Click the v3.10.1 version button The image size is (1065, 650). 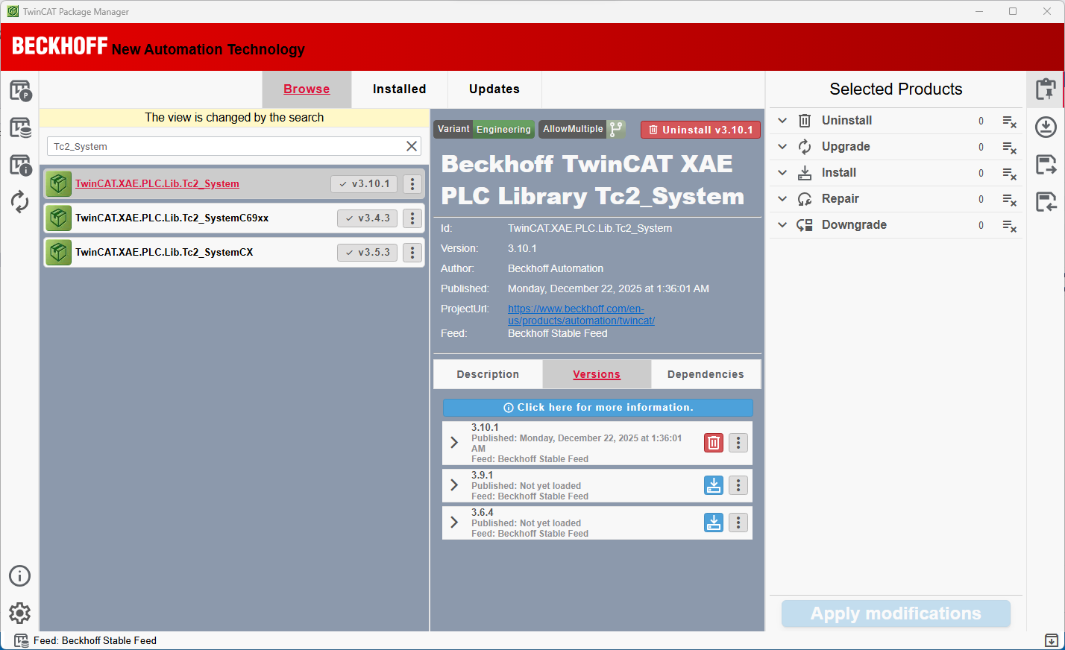point(364,183)
